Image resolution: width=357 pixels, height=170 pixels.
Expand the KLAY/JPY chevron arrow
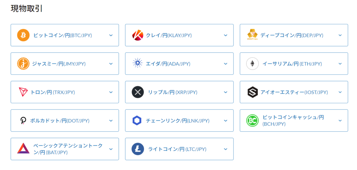click(x=226, y=35)
